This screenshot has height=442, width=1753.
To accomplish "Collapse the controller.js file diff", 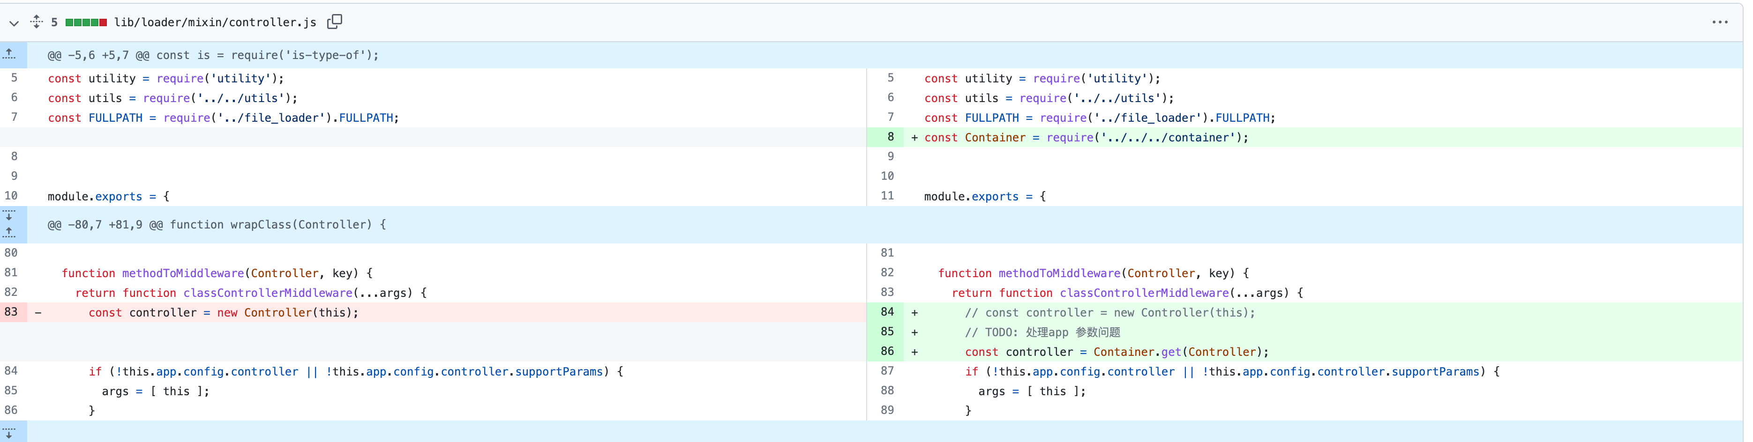I will click(14, 22).
